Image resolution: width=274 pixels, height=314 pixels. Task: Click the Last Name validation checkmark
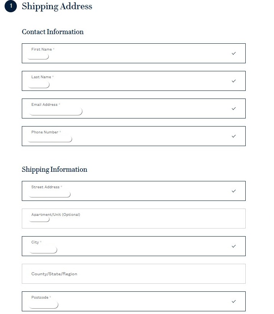click(234, 81)
